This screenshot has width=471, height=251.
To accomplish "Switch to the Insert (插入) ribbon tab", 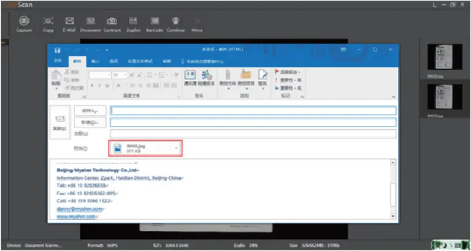I will coord(95,61).
